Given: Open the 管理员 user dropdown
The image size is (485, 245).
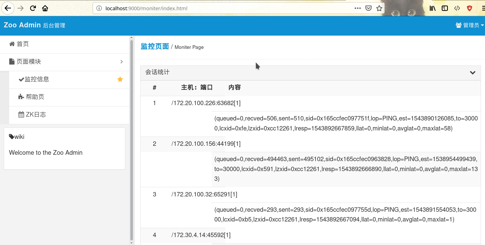Looking at the screenshot, I should [470, 25].
